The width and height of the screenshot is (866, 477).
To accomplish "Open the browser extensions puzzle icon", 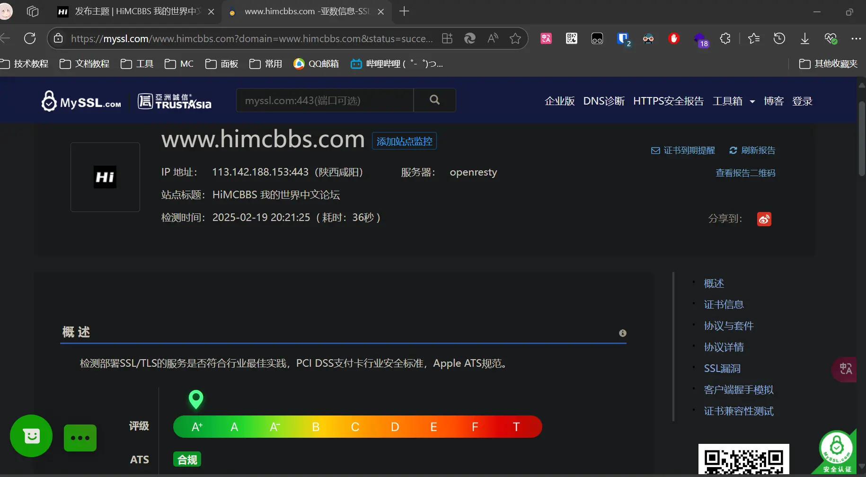I will click(725, 38).
